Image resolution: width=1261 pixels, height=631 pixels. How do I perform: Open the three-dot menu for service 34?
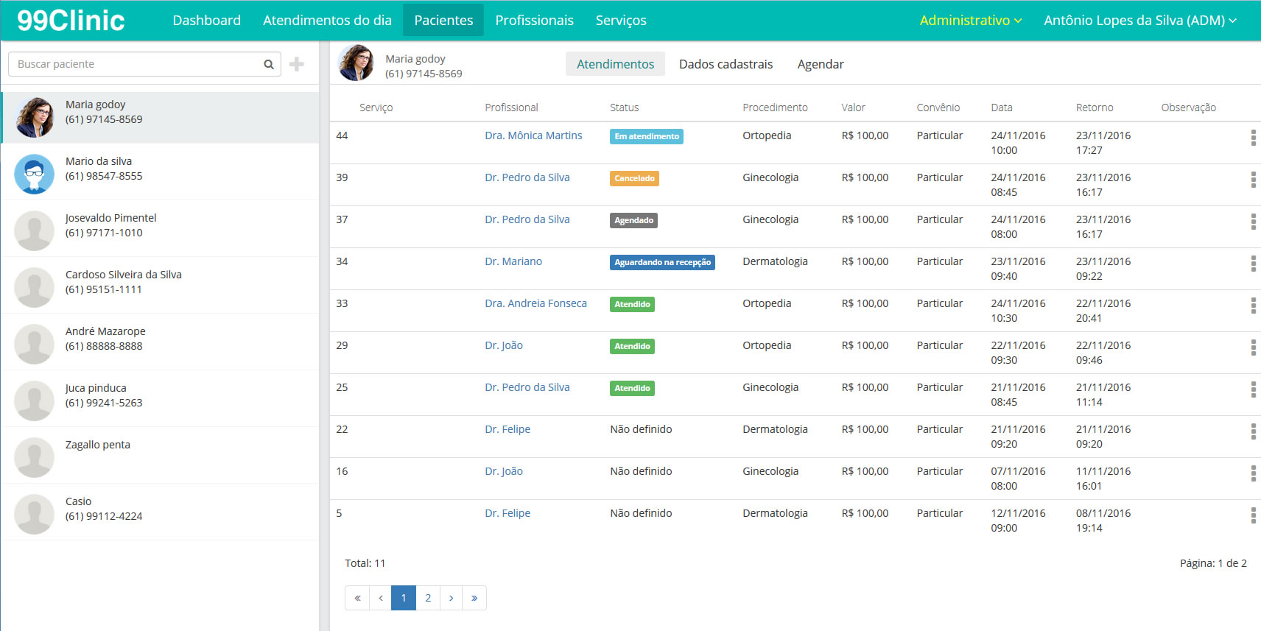point(1253,264)
